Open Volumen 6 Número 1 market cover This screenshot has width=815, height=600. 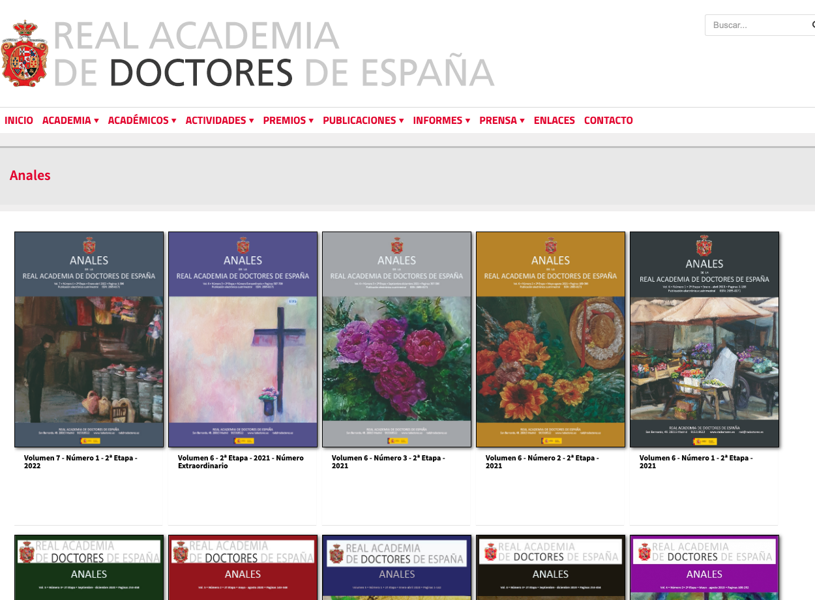[x=705, y=339]
